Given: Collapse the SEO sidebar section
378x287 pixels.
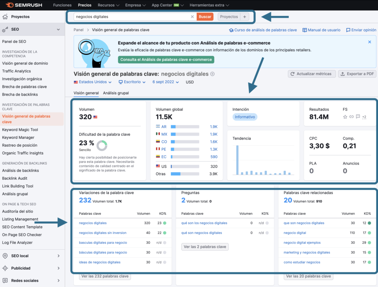Looking at the screenshot, I should click(58, 29).
